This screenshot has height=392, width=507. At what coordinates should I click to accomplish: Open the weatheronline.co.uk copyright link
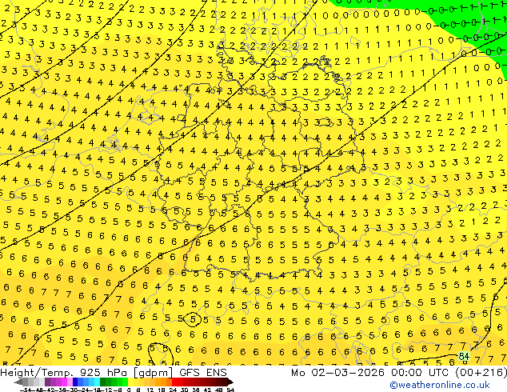[x=440, y=385]
